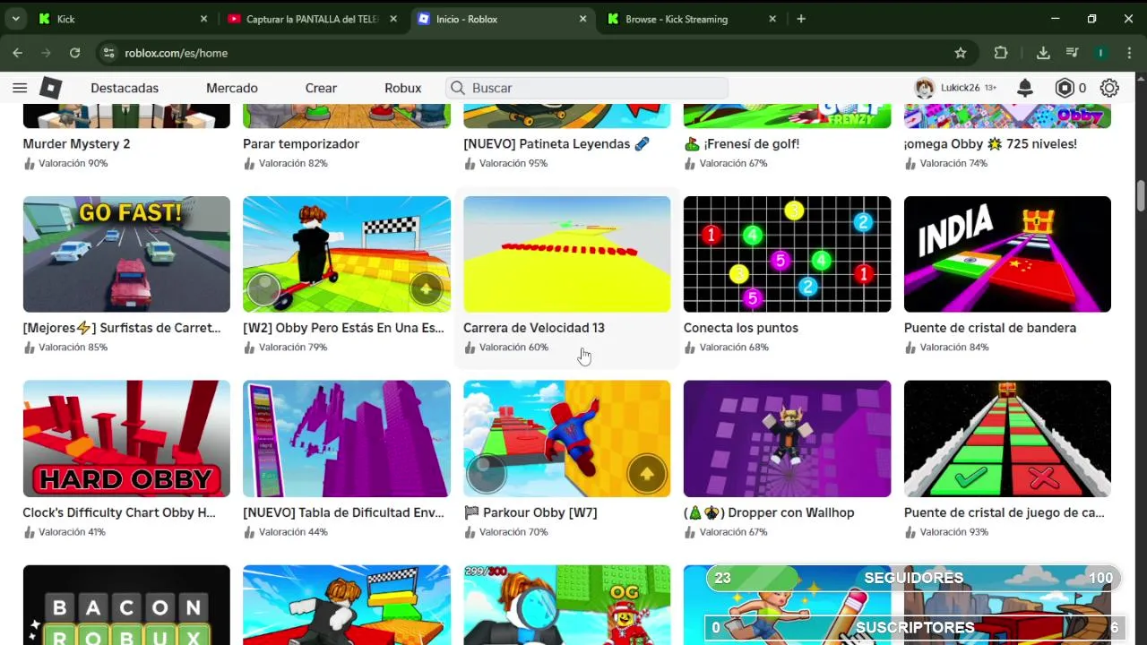Click Clock's Difficulty Chart Obby title
This screenshot has height=645, width=1147.
pyautogui.click(x=119, y=512)
